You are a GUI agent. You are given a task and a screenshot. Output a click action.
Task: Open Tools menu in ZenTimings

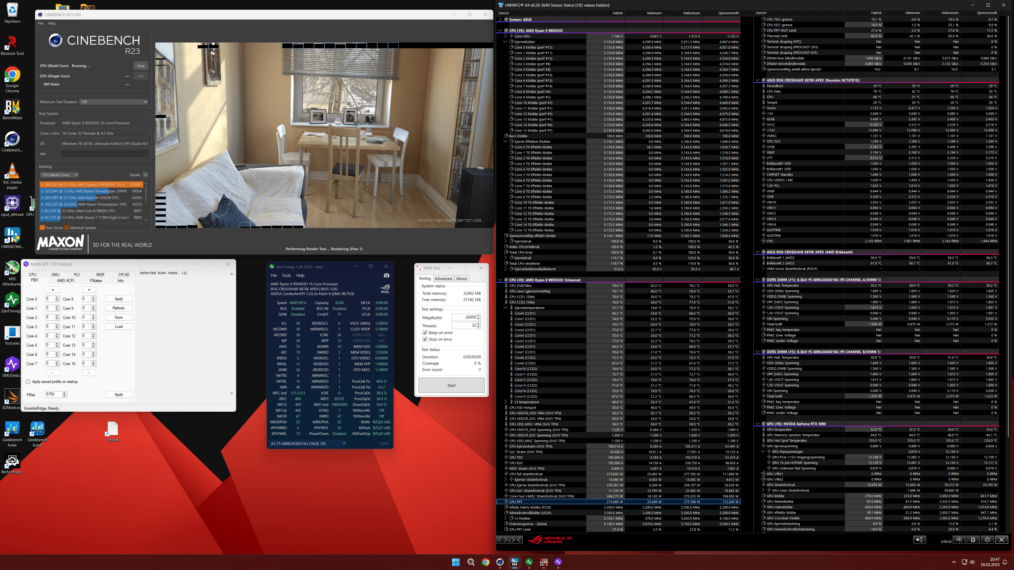tap(286, 275)
